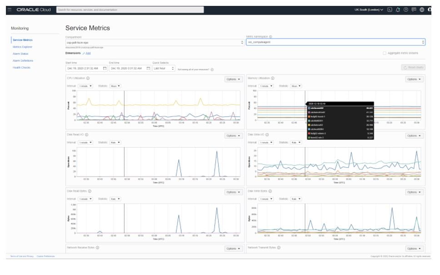Image resolution: width=440 pixels, height=275 pixels.
Task: Click the Disk Read Bytes info icon
Action: (x=90, y=191)
